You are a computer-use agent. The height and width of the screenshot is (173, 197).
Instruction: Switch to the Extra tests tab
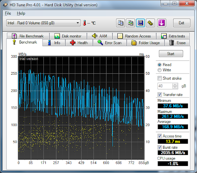click(x=173, y=36)
